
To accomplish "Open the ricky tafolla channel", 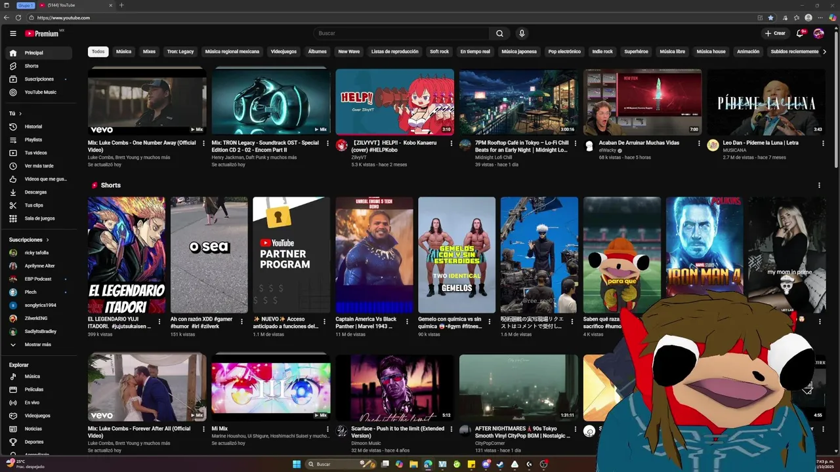I will tap(39, 252).
